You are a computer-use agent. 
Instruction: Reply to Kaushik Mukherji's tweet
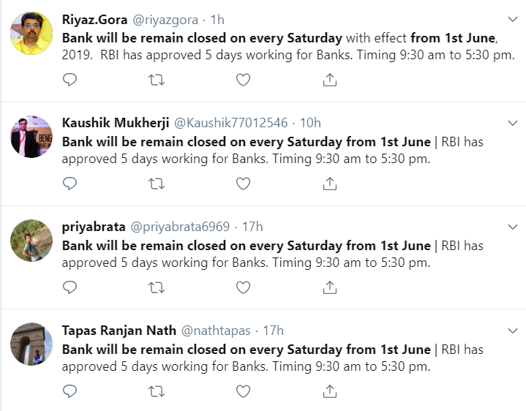coord(69,184)
